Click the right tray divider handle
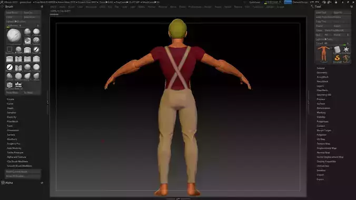356x200 pixels. [x=308, y=103]
